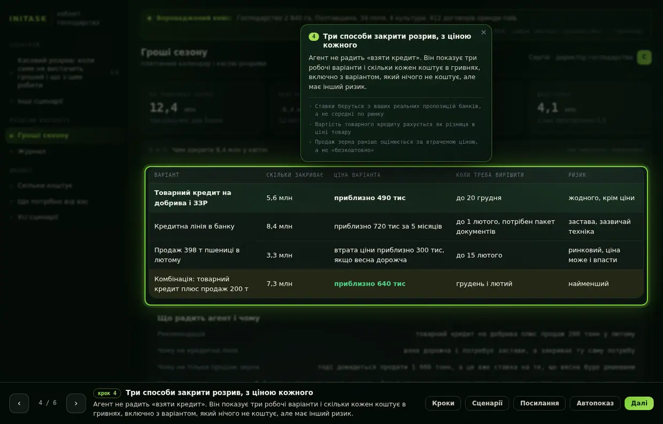This screenshot has height=424, width=663.
Task: Click the КОЛИ ТРЕБА ВИРІШИТИ column header
Action: tap(490, 175)
